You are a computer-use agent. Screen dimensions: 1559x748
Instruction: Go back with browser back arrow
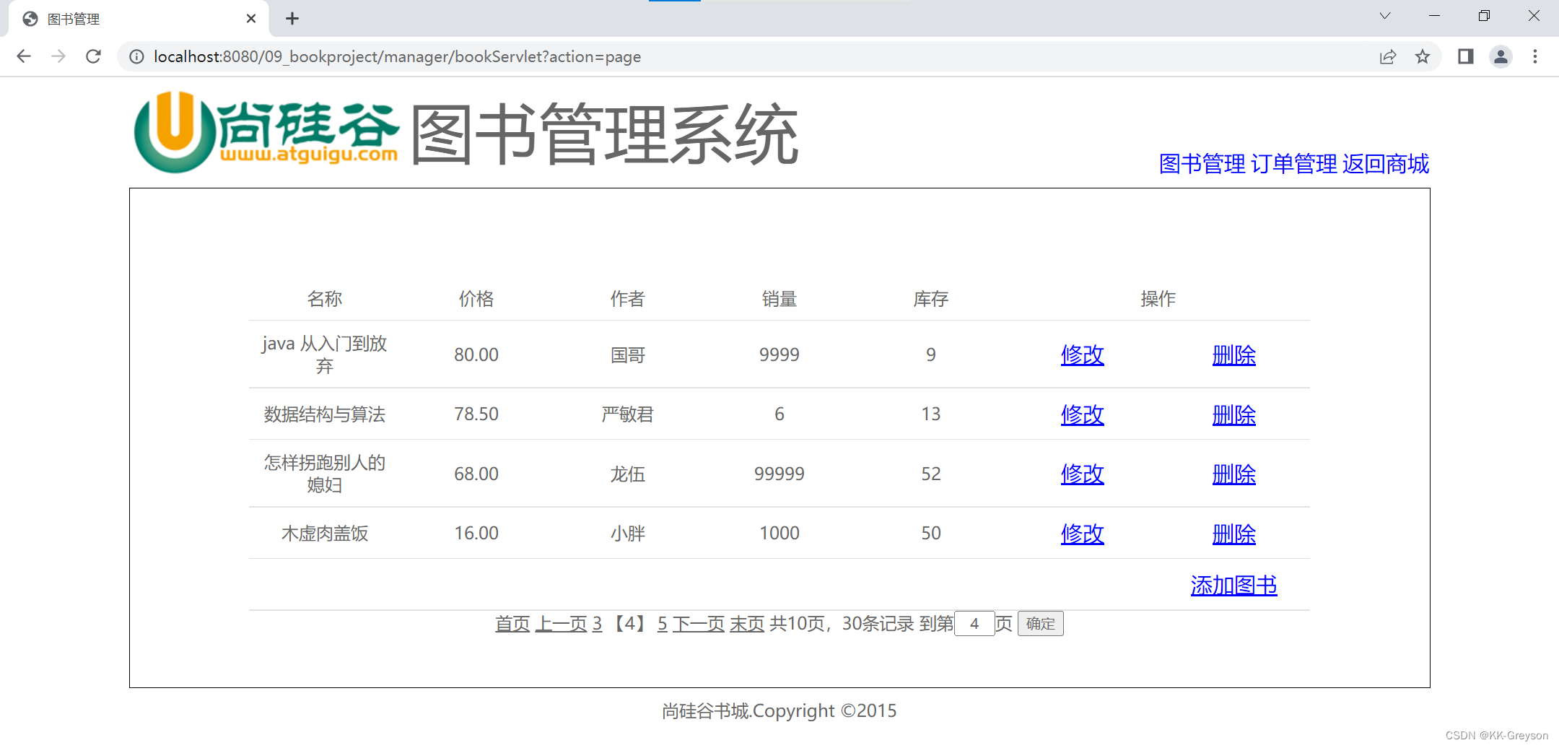(24, 56)
